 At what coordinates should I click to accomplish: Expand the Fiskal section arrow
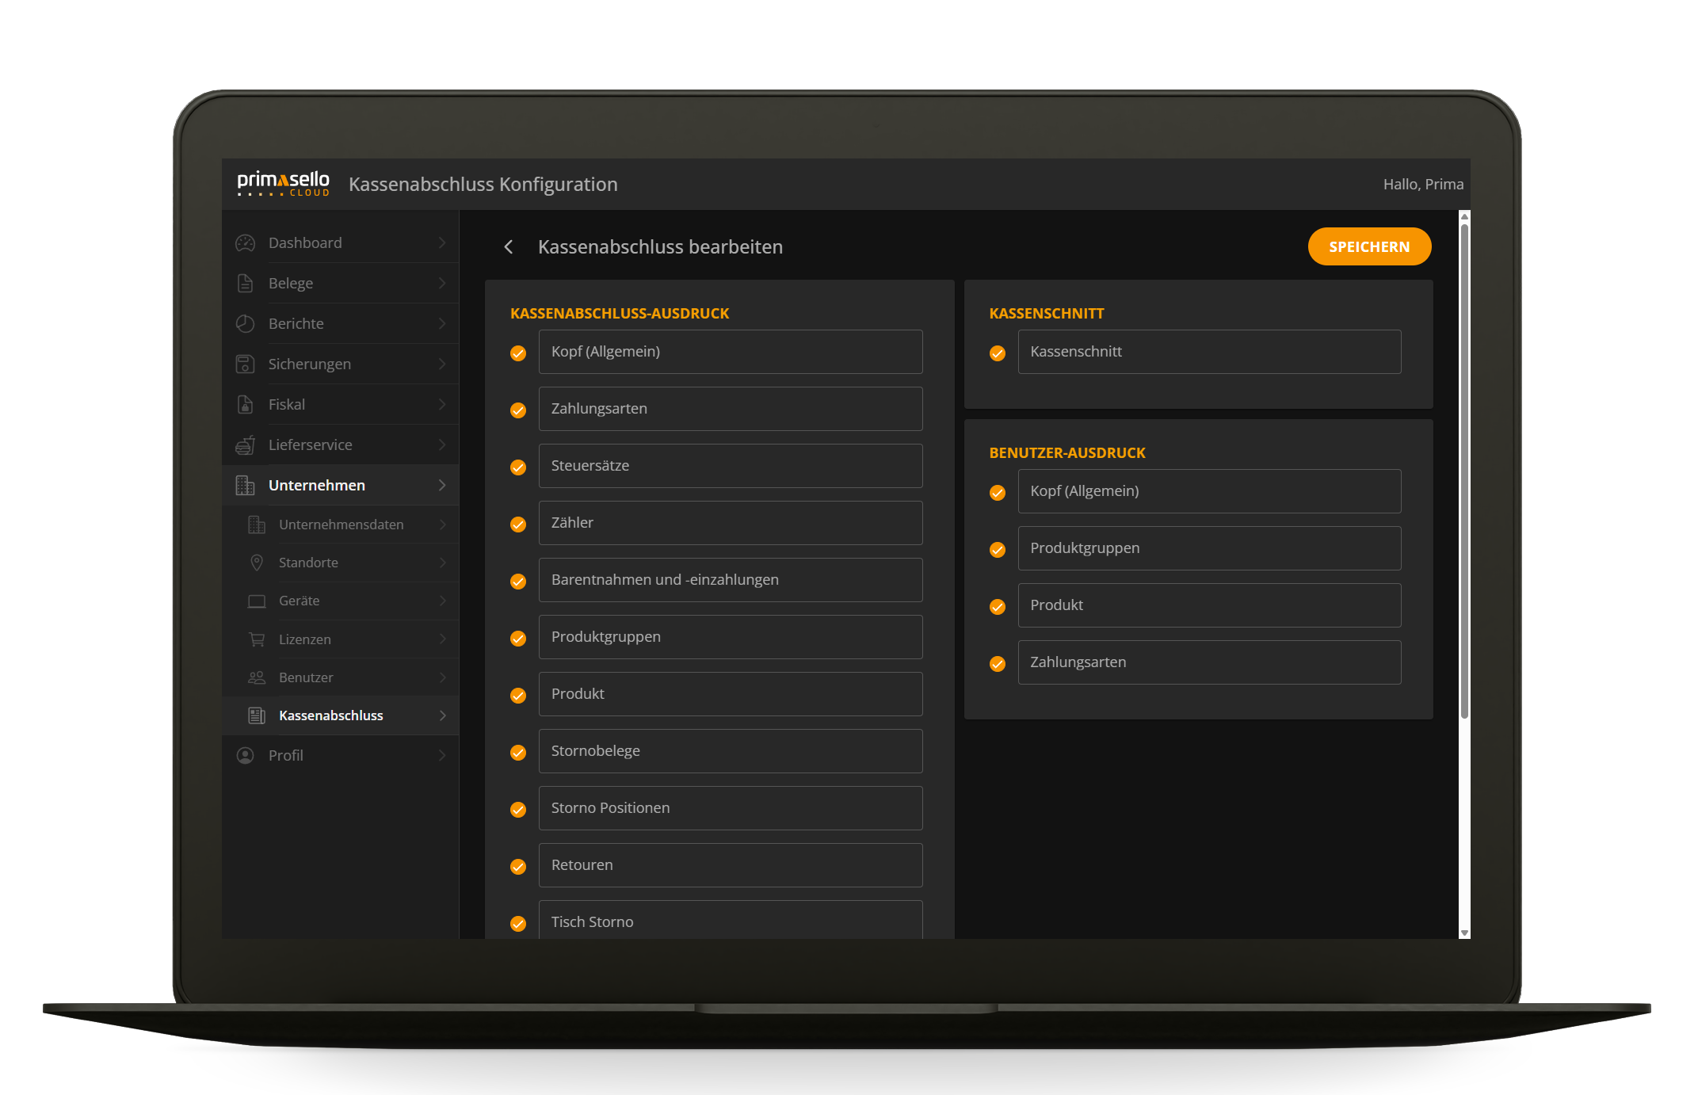(x=441, y=404)
